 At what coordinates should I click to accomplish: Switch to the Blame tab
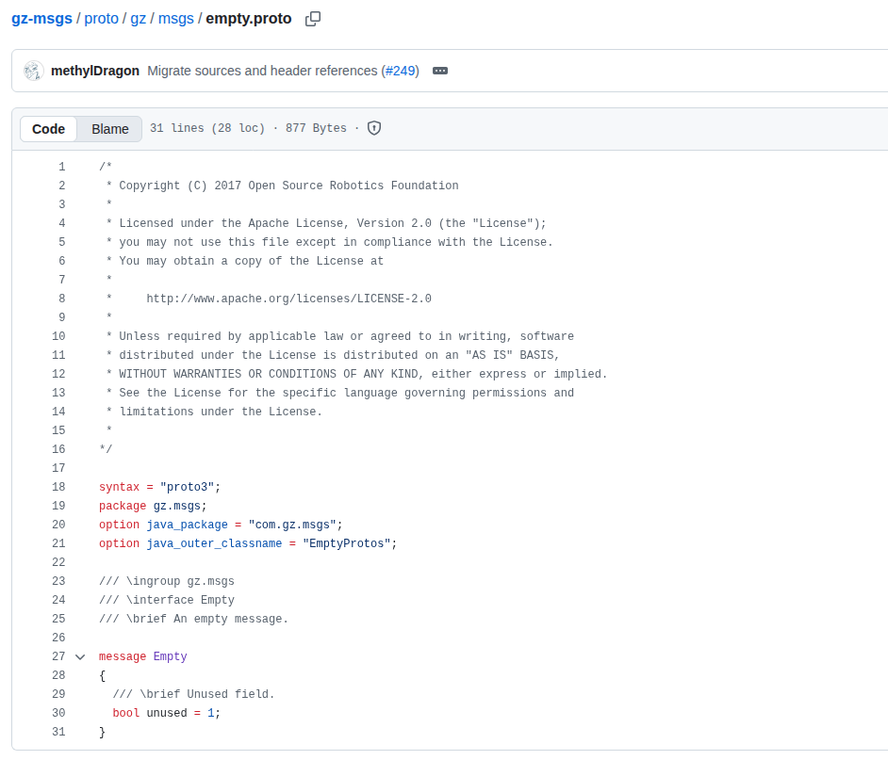tap(110, 129)
